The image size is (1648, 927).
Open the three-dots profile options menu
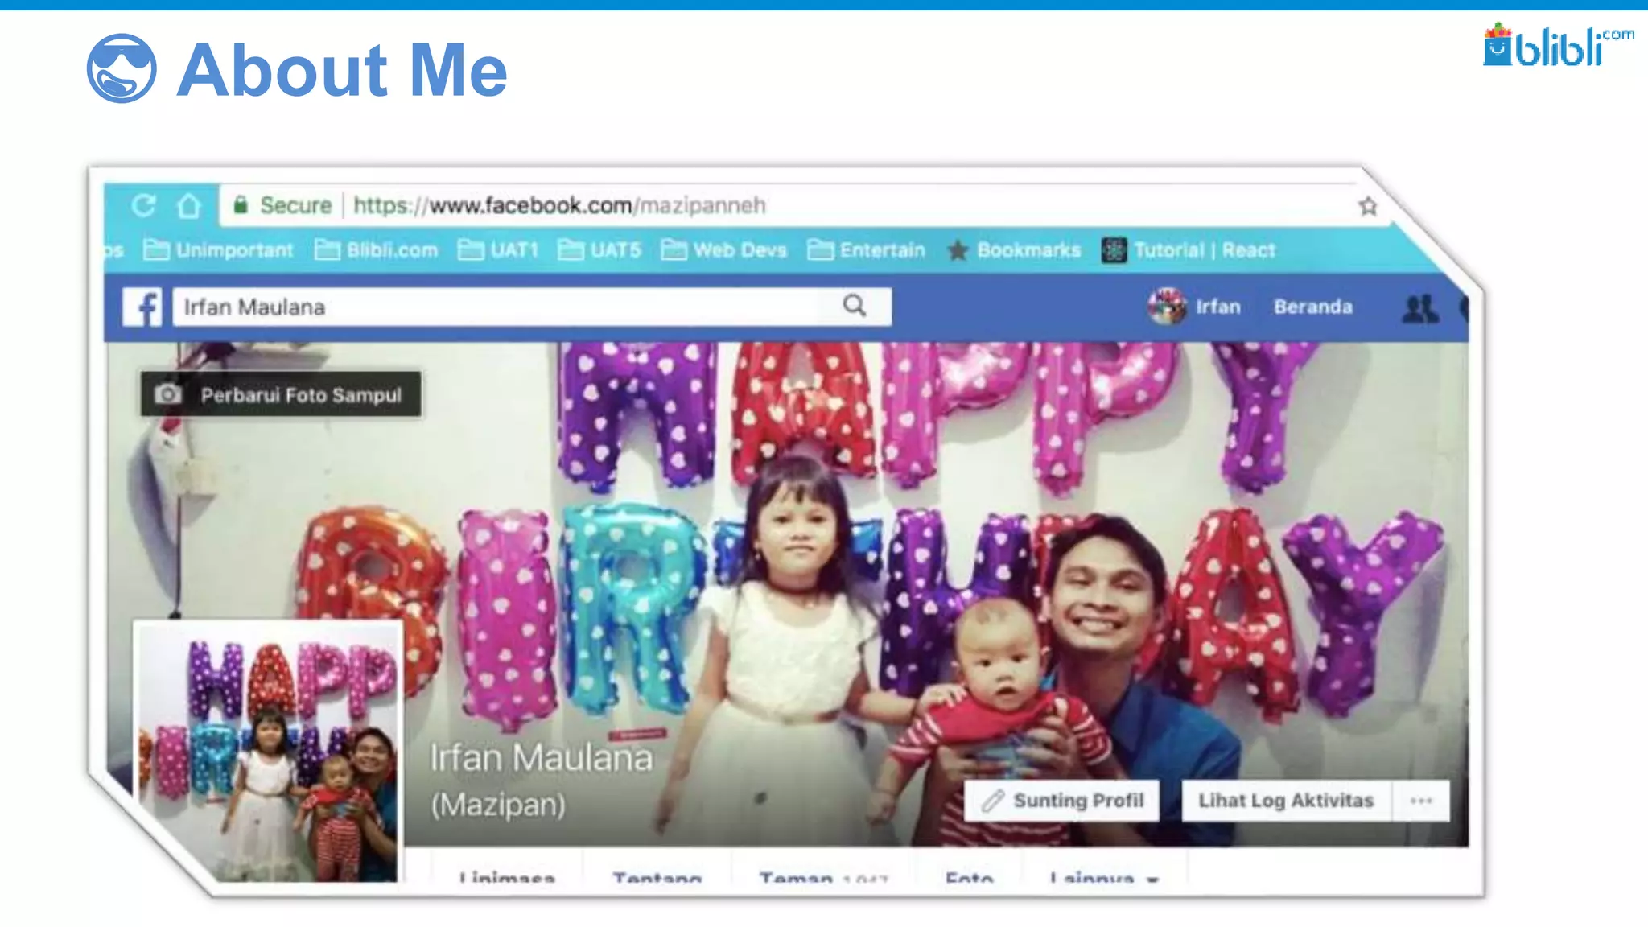click(1421, 801)
